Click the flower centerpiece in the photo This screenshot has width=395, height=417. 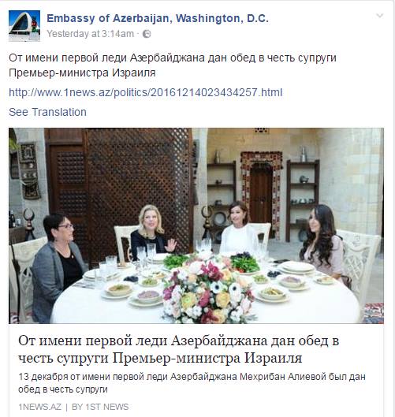point(209,292)
